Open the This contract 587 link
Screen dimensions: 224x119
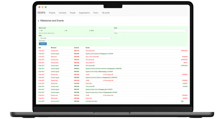(x=90, y=86)
